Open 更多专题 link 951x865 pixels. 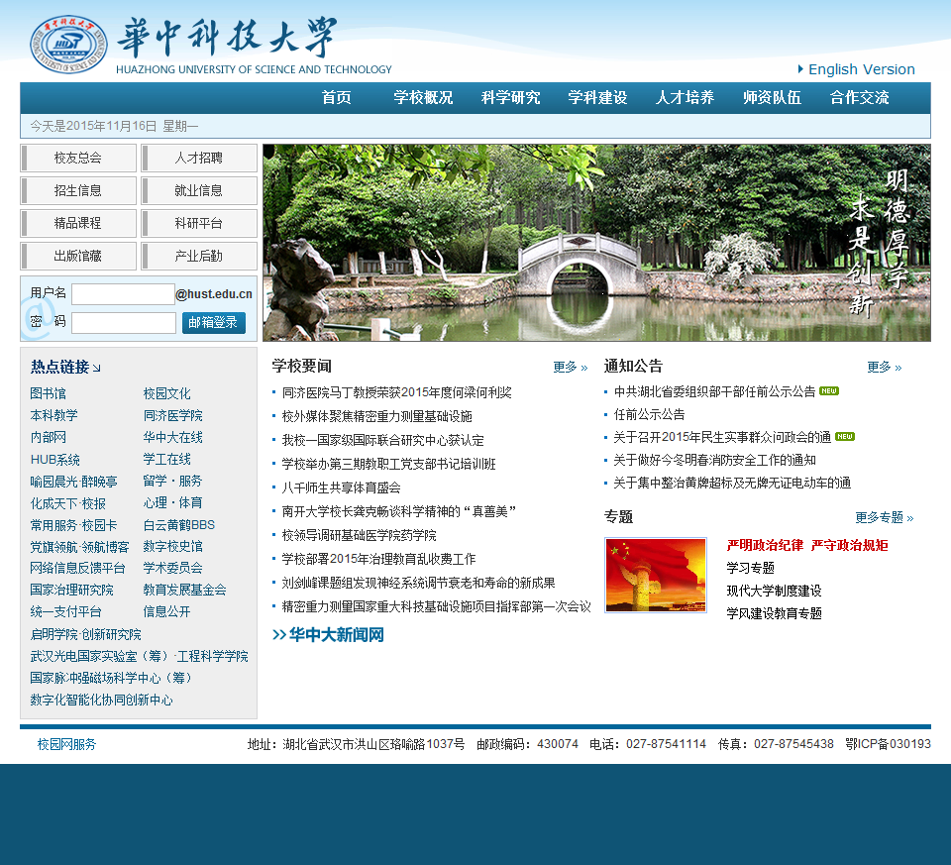tap(885, 517)
